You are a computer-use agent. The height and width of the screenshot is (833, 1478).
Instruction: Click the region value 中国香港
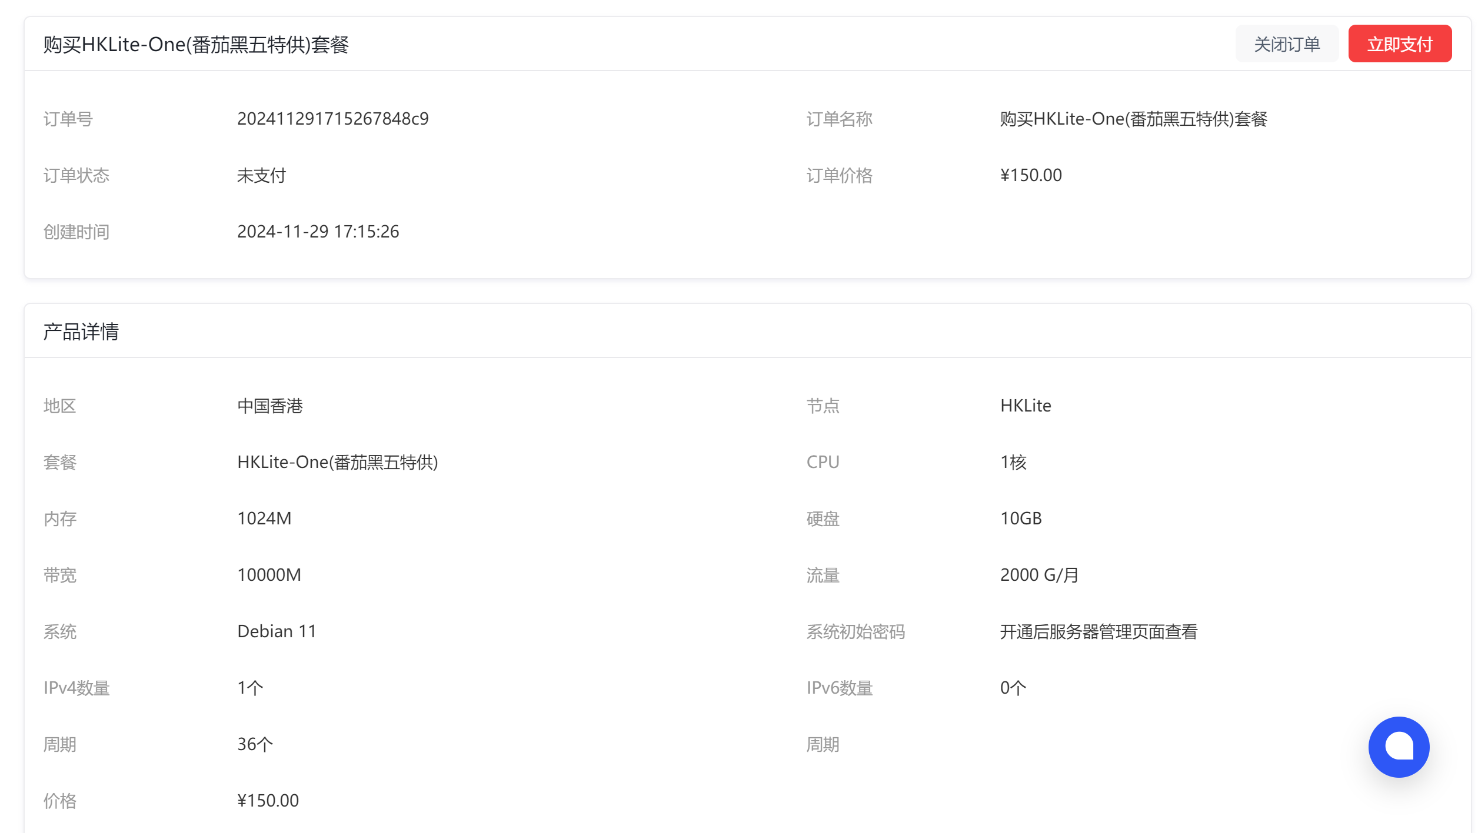tap(269, 406)
